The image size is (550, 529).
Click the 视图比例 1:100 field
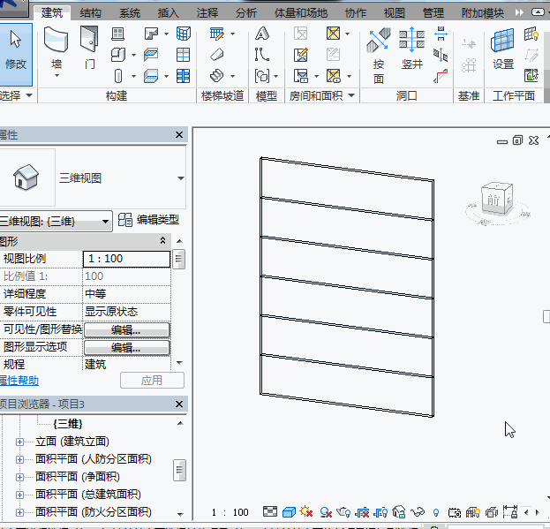pos(126,259)
